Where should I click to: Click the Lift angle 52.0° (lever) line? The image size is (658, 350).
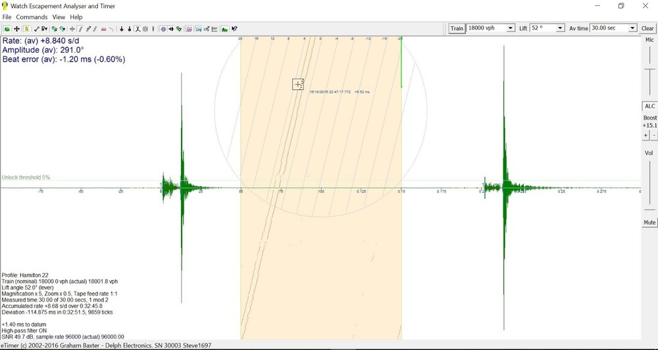pyautogui.click(x=32, y=287)
